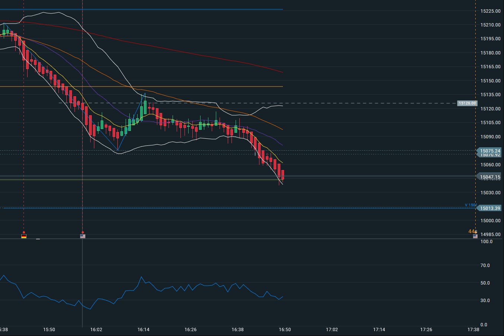
Task: Select the 15126.00 dashed-line price tag
Action: (x=467, y=103)
